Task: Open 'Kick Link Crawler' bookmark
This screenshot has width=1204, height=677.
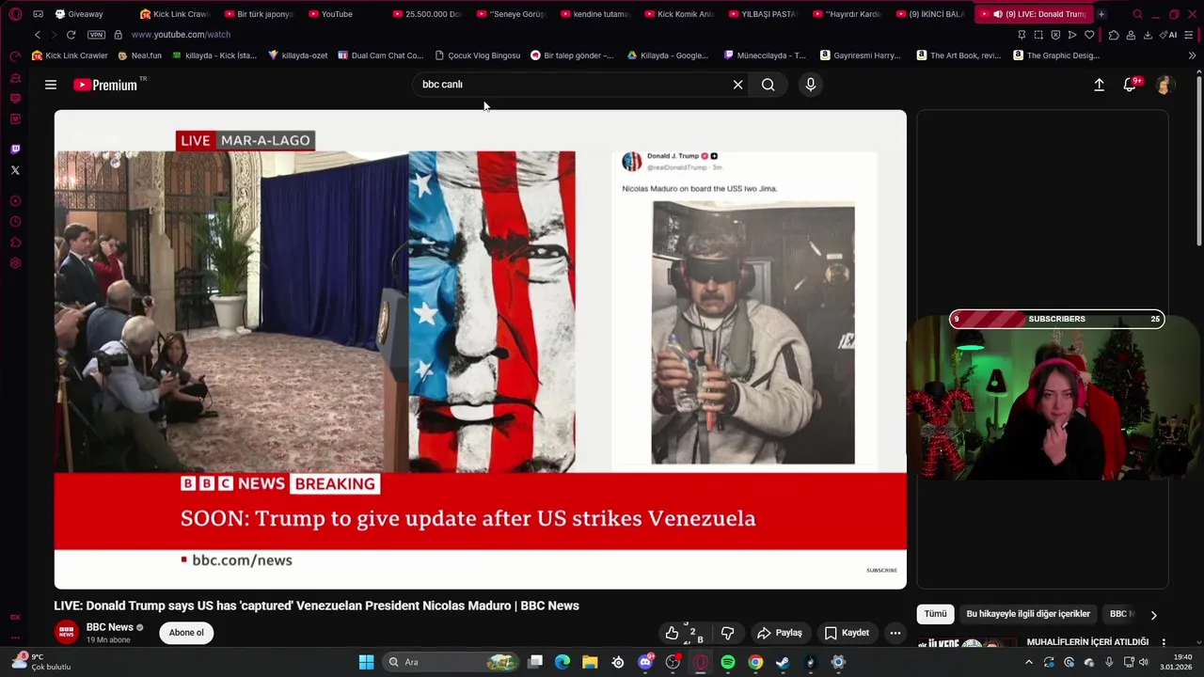Action: coord(70,55)
